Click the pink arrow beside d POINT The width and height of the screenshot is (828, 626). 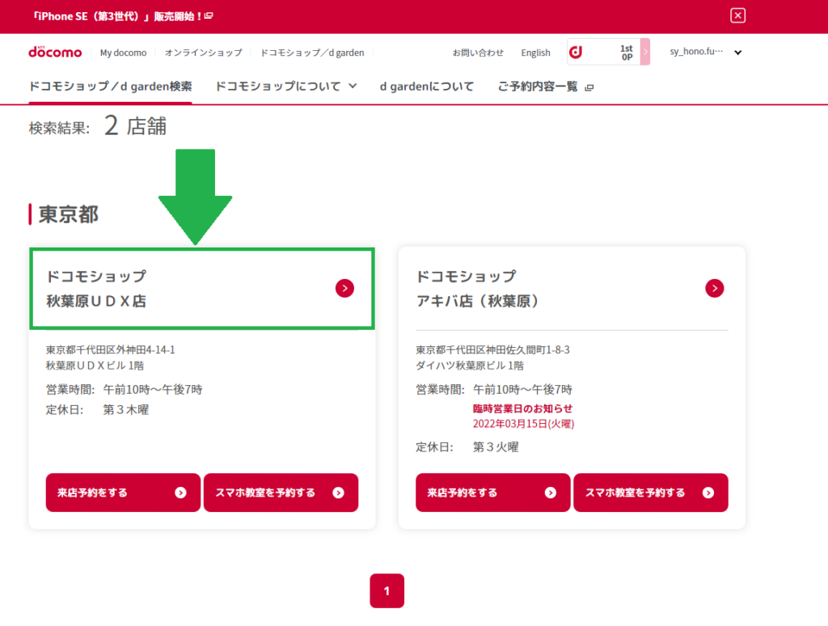pos(644,52)
